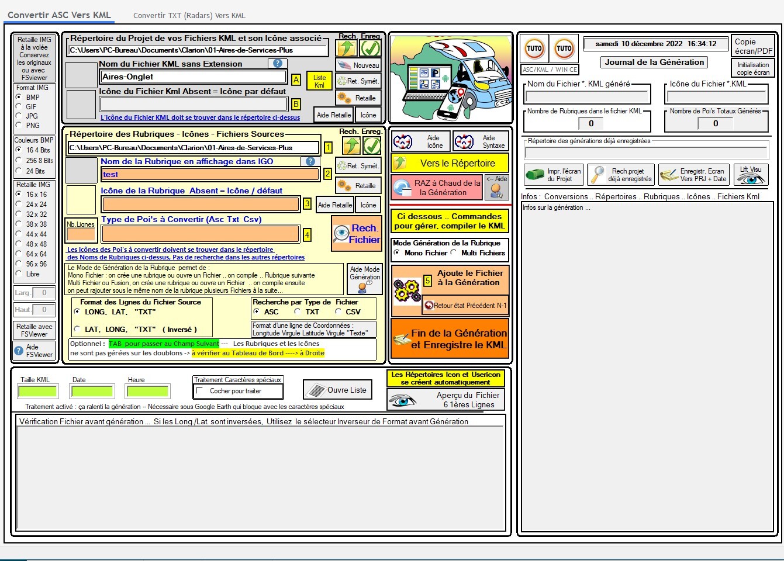Select the TXT file type search option

[x=298, y=311]
